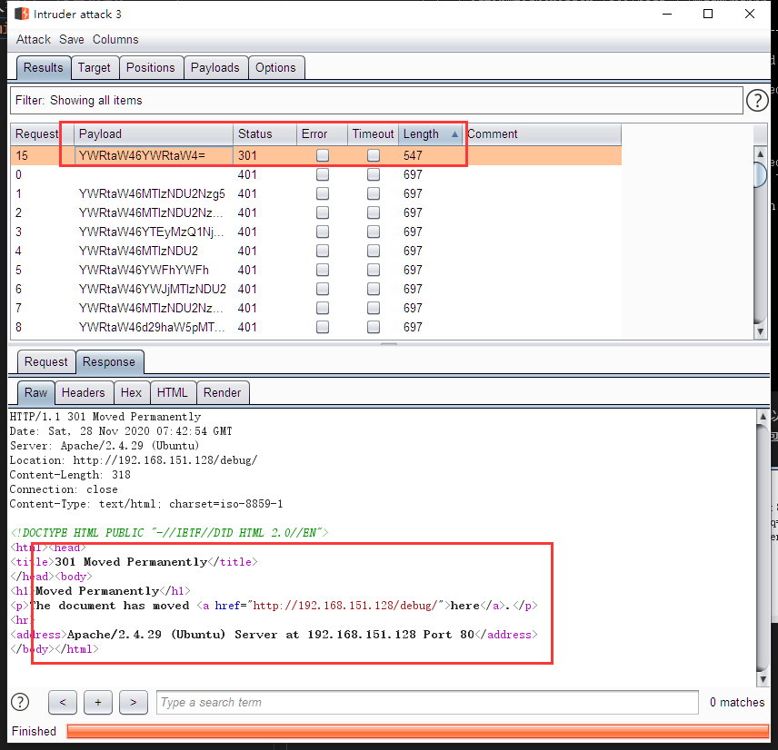Screen dimensions: 778x750
Task: Click the next search match arrow
Action: point(133,701)
